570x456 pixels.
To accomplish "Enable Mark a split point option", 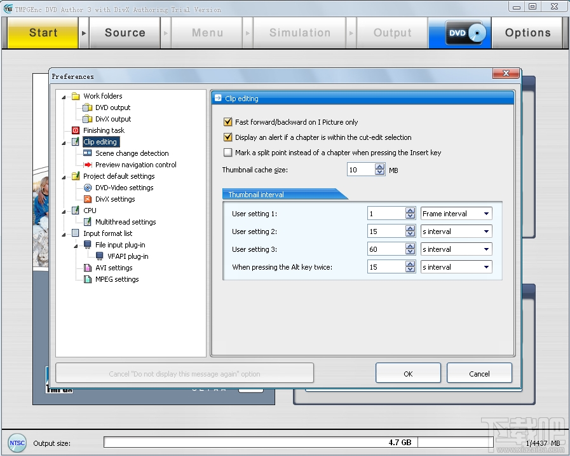I will coord(227,153).
